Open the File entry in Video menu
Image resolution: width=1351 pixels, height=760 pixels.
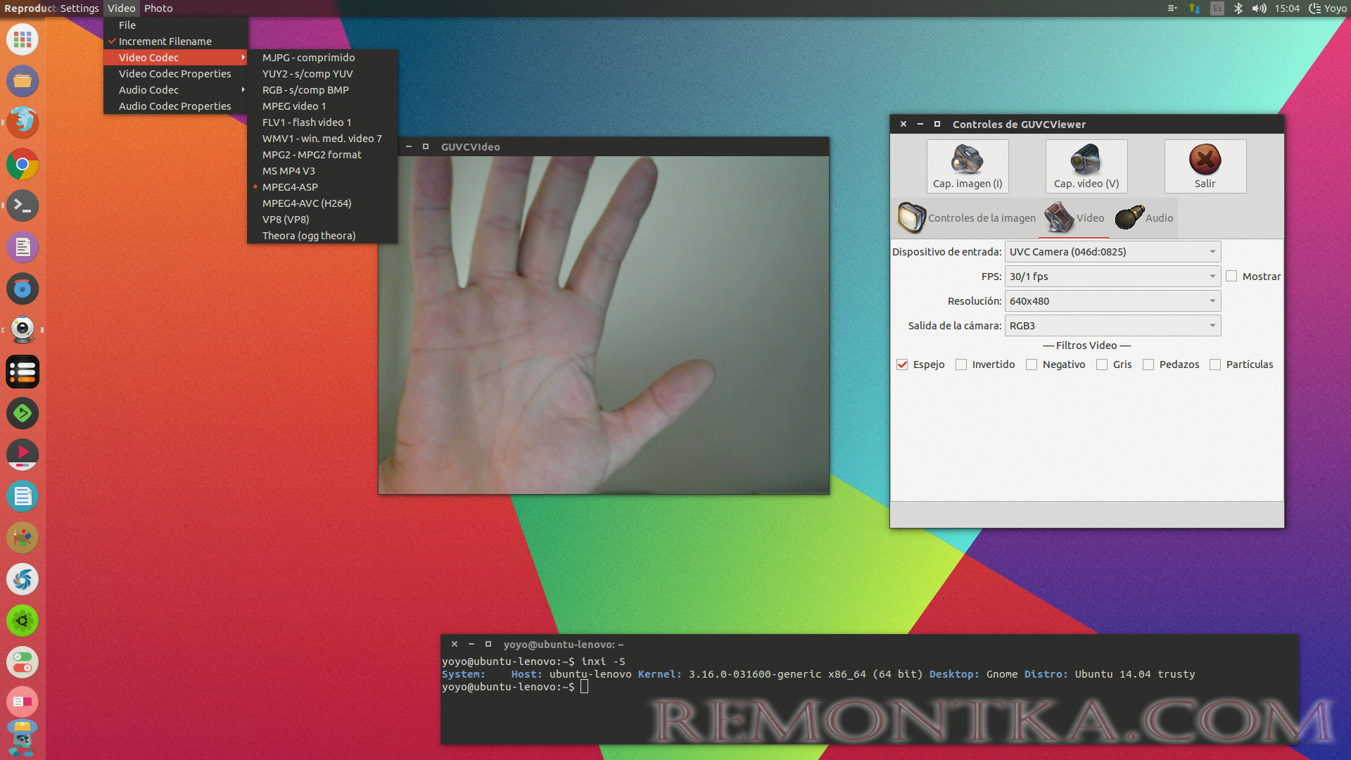click(x=176, y=25)
